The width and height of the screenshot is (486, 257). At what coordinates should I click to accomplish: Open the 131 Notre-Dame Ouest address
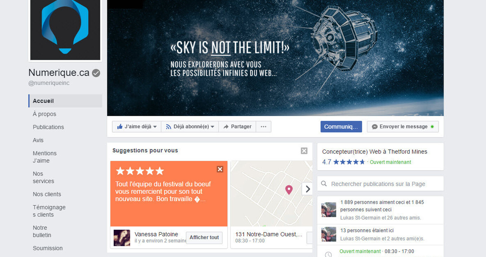[269, 234]
